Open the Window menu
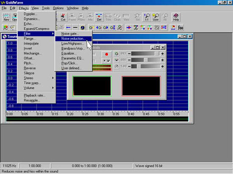233x174 pixels. [72, 8]
